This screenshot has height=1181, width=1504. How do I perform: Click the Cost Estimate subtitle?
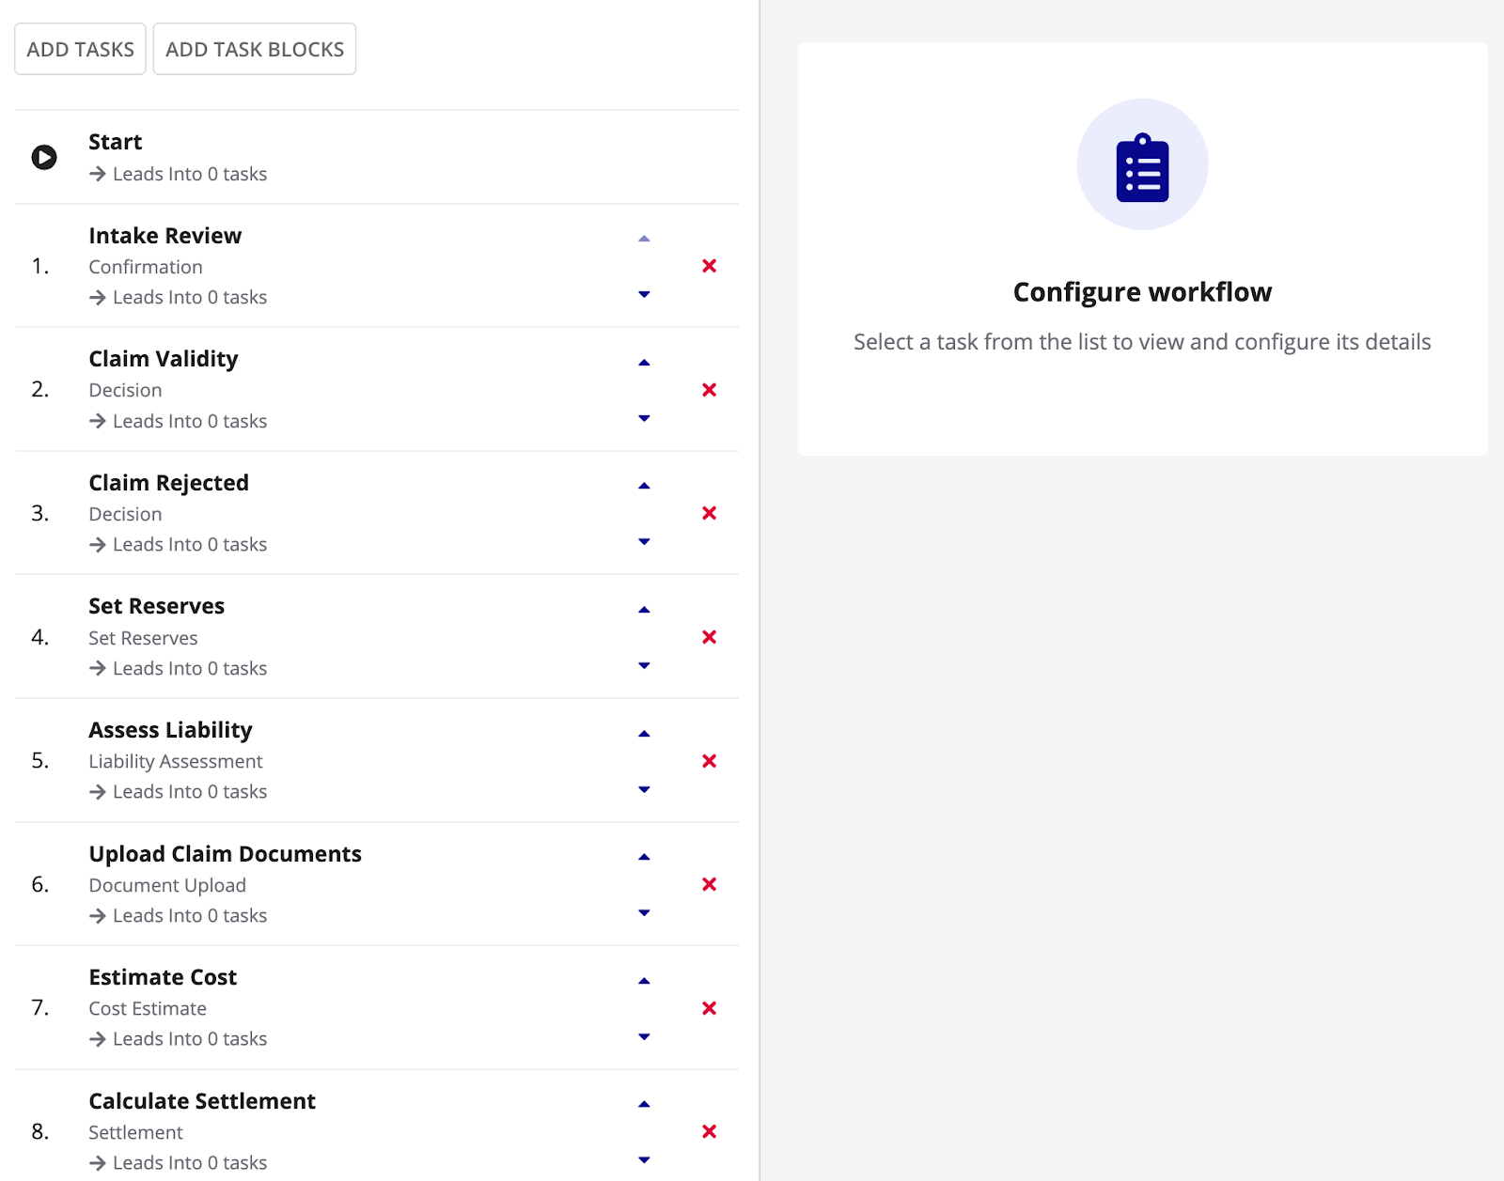[x=148, y=1008]
